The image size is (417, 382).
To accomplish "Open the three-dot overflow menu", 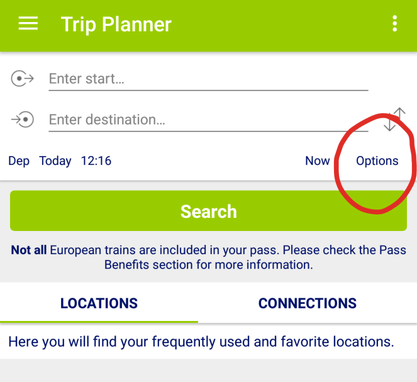I will tap(394, 23).
